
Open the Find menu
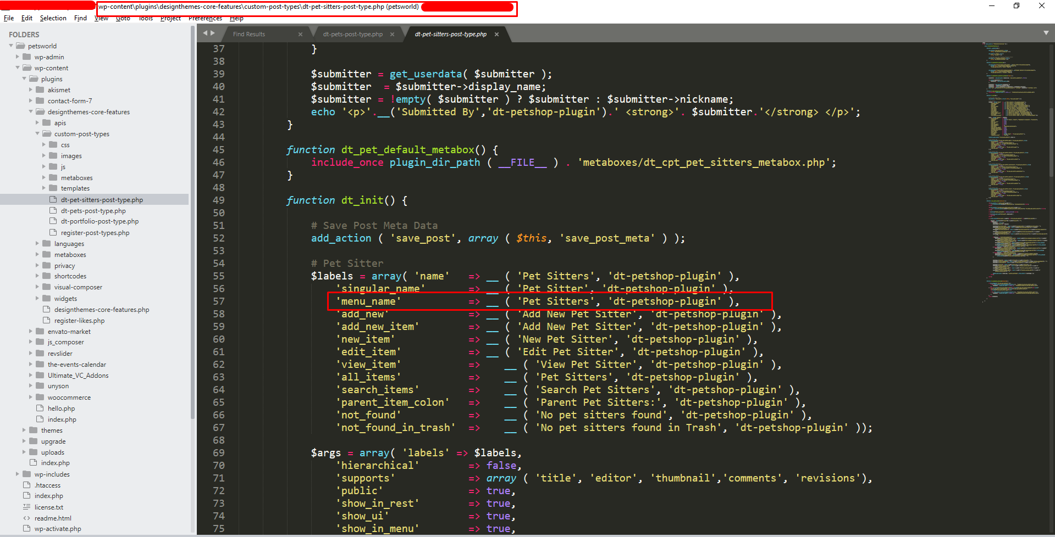(80, 18)
